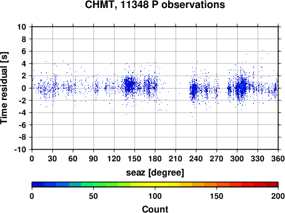Viewport: 285px width, 213px height.
Task: Select the dark blue colorbar segment near 0
Action: click(x=38, y=185)
